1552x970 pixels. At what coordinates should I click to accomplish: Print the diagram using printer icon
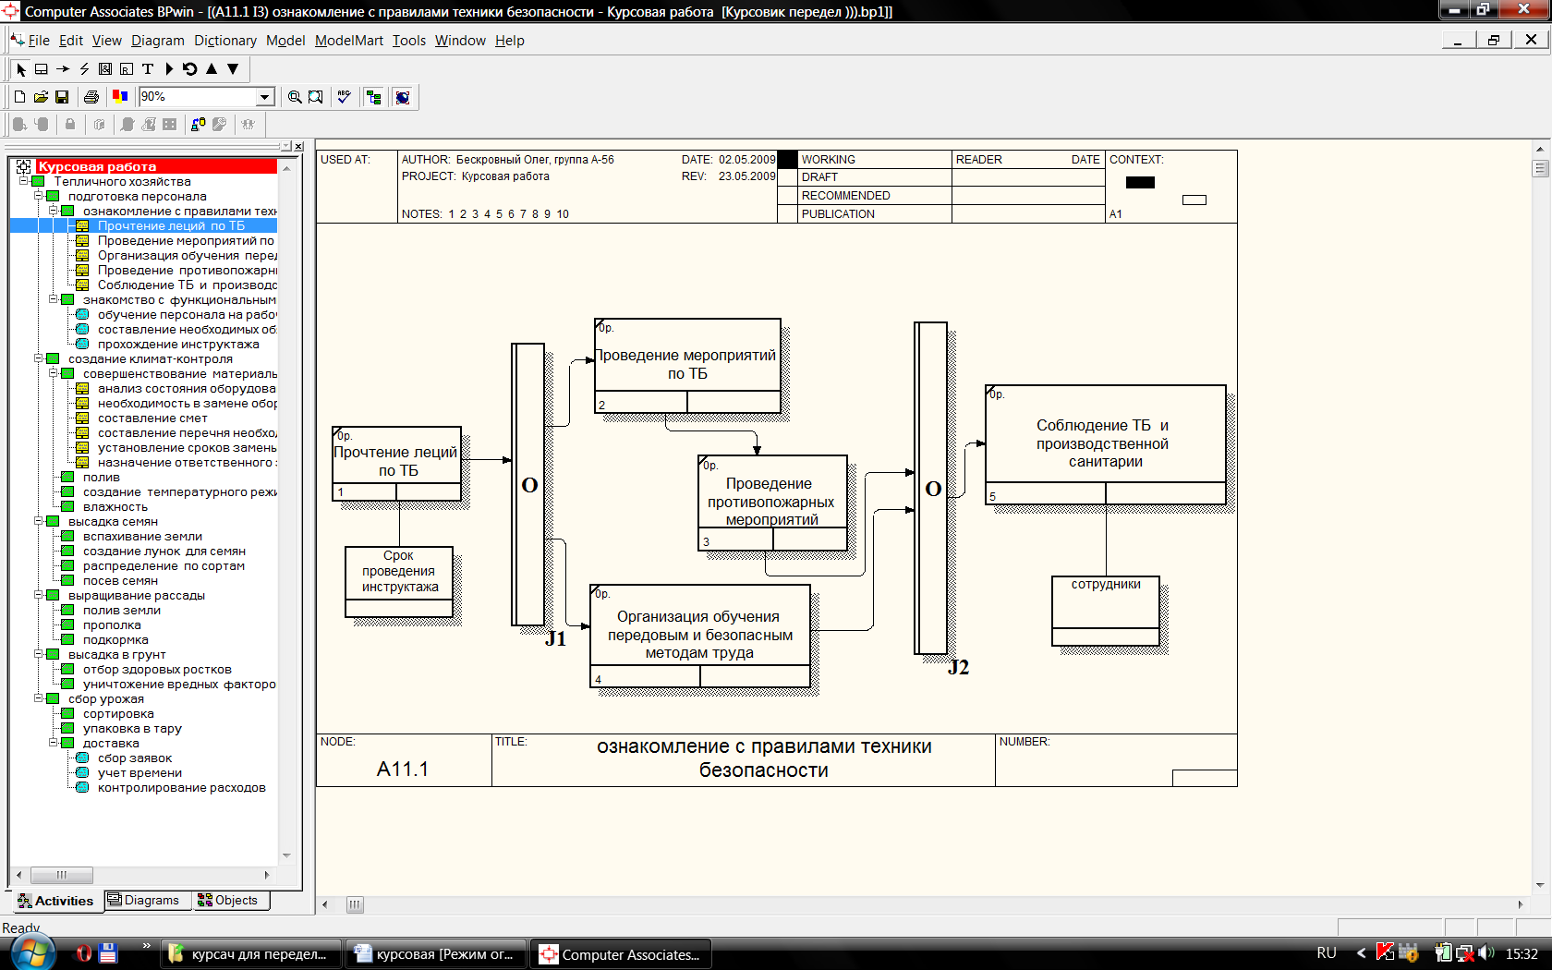[91, 97]
